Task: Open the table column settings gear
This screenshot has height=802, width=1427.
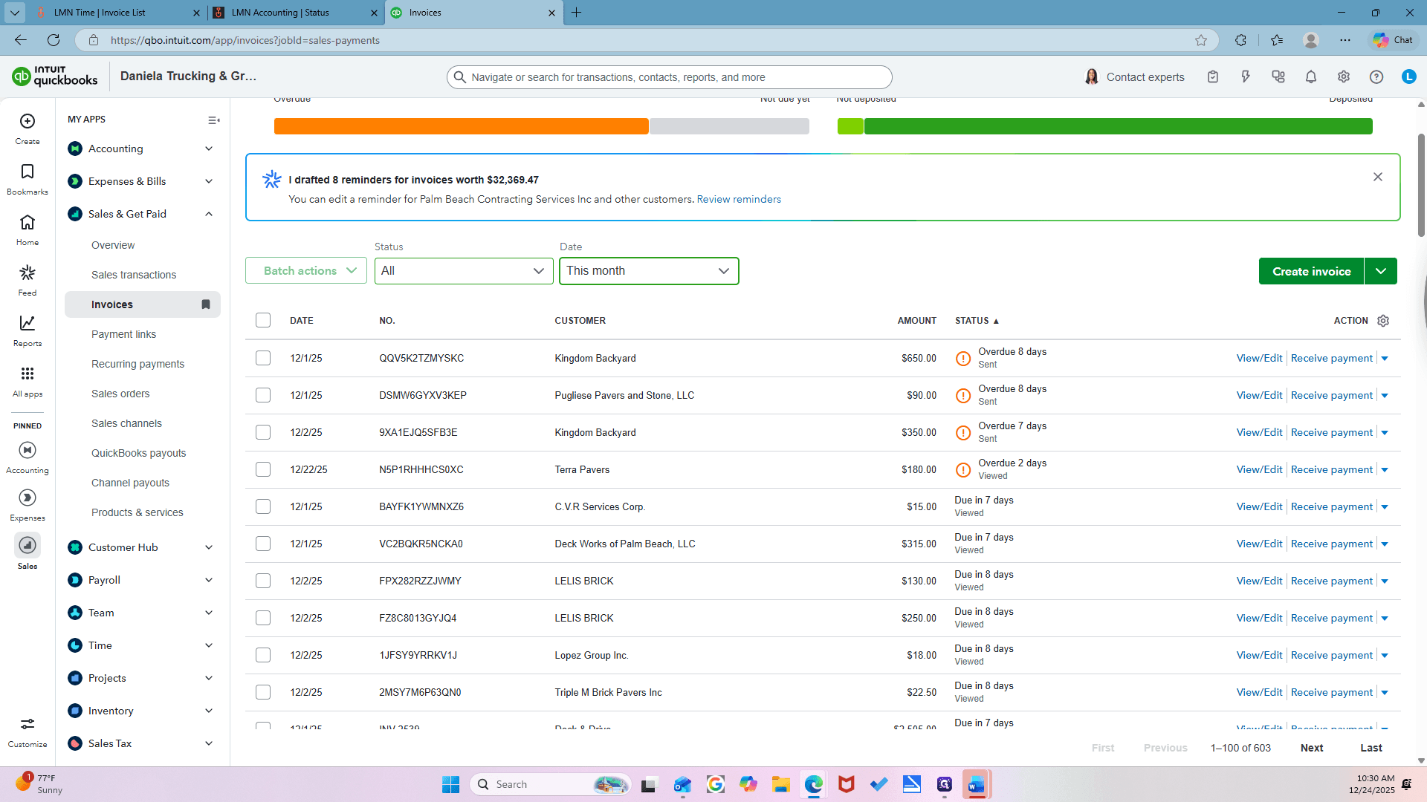Action: [x=1383, y=321]
